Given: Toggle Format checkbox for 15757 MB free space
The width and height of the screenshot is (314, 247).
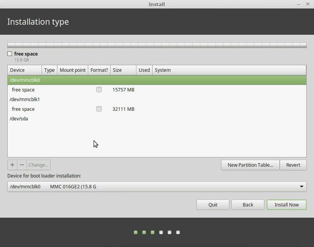Looking at the screenshot, I should tap(99, 90).
